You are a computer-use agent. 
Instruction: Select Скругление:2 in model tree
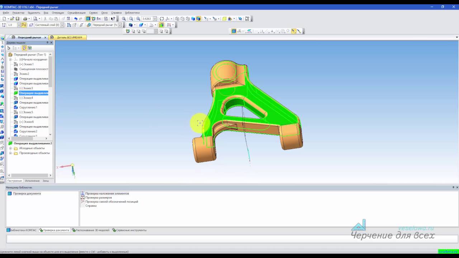(x=28, y=132)
